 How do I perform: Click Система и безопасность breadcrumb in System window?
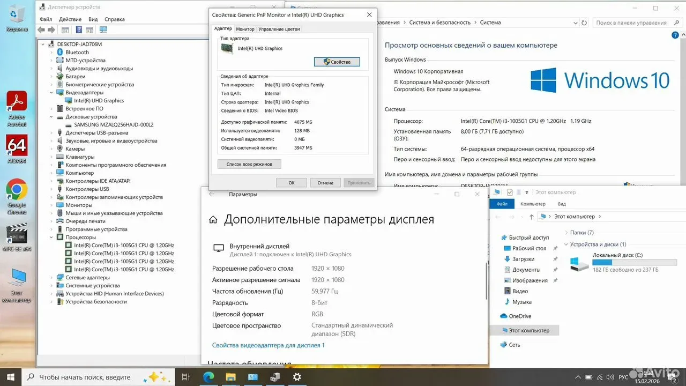tap(440, 23)
